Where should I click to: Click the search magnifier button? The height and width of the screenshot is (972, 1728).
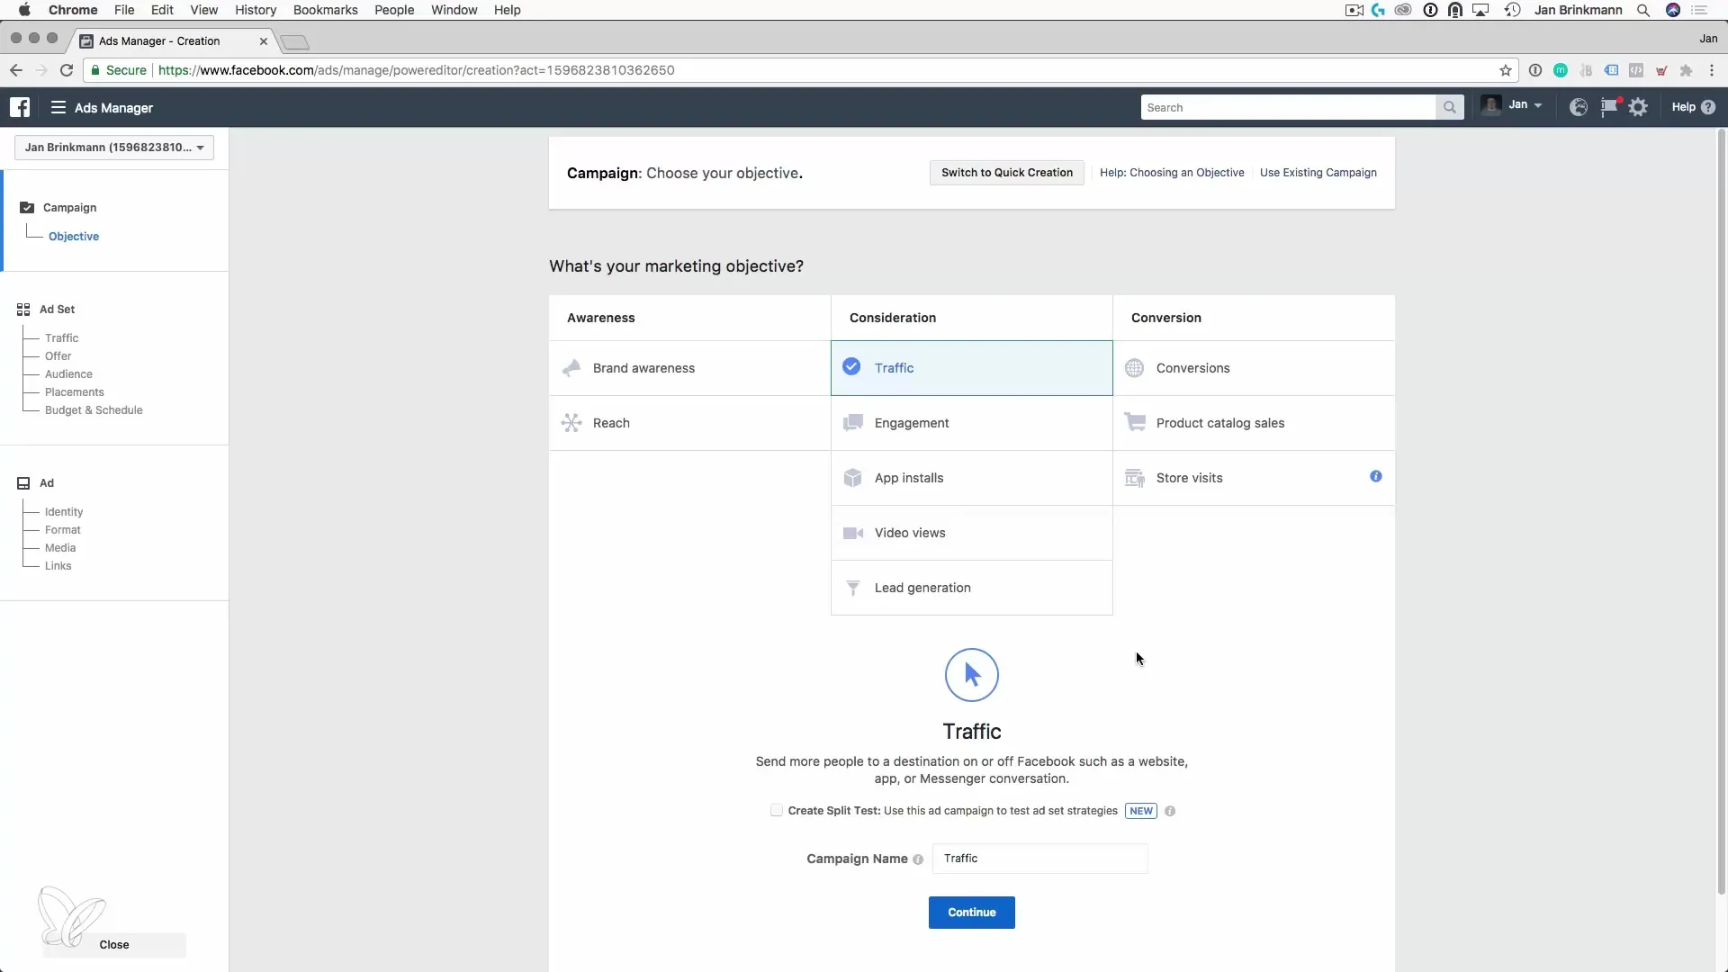1449,107
